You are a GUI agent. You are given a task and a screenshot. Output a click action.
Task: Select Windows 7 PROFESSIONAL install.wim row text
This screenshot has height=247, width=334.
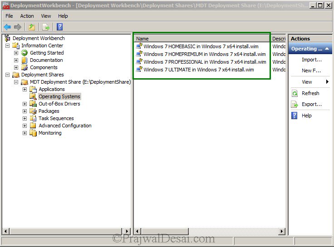(x=205, y=62)
